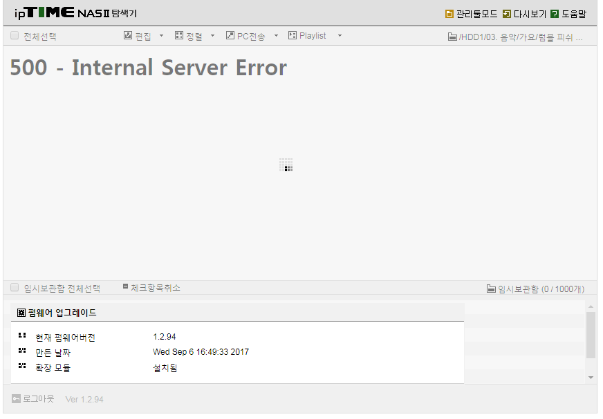
Task: Toggle the 전체선택 select-all checkbox
Action: click(x=15, y=36)
